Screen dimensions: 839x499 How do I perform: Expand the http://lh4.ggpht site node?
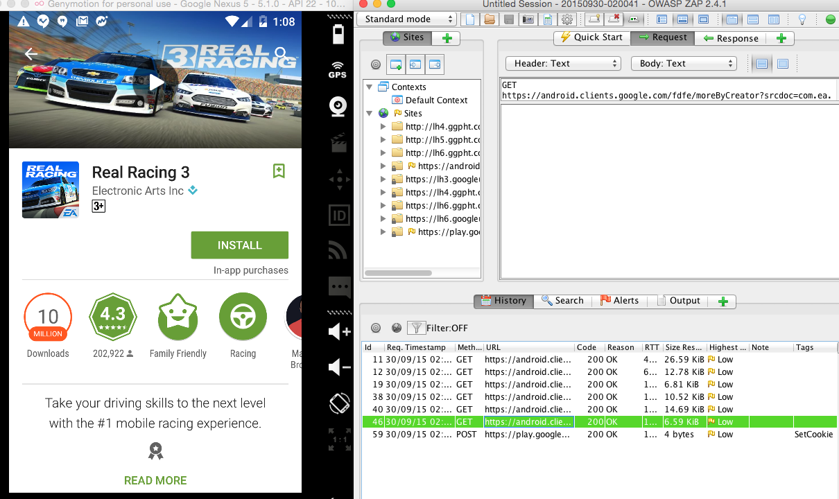coord(383,127)
